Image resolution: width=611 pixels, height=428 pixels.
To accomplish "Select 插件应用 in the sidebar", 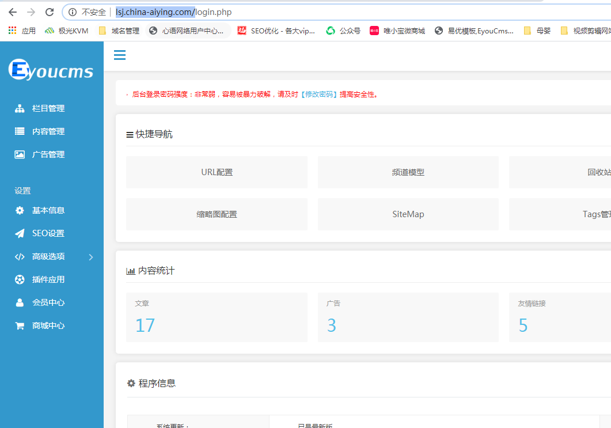I will [49, 279].
